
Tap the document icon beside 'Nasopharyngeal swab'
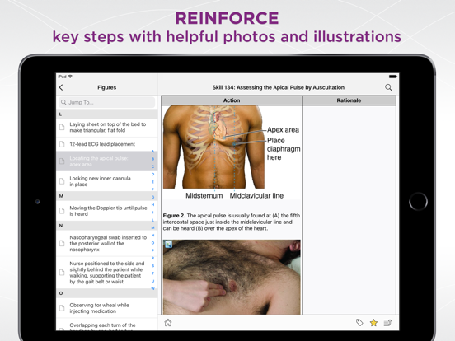(x=62, y=243)
